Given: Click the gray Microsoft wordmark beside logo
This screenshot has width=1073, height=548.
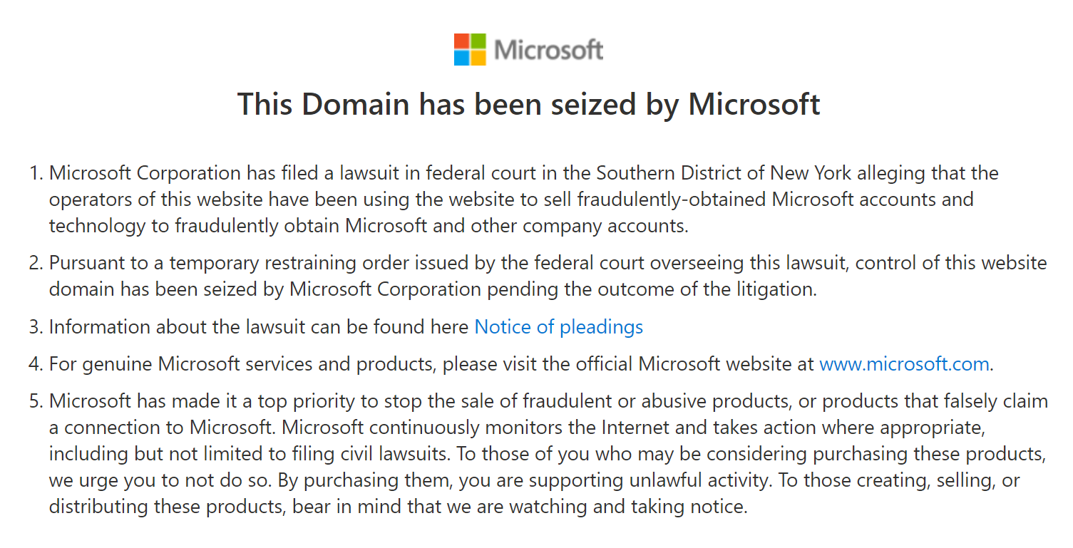Looking at the screenshot, I should point(549,50).
